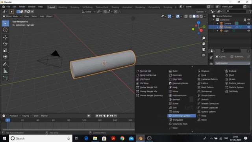Hide Camera with eye icon
Image resolution: width=252 pixels, height=142 pixels.
[x=248, y=23]
